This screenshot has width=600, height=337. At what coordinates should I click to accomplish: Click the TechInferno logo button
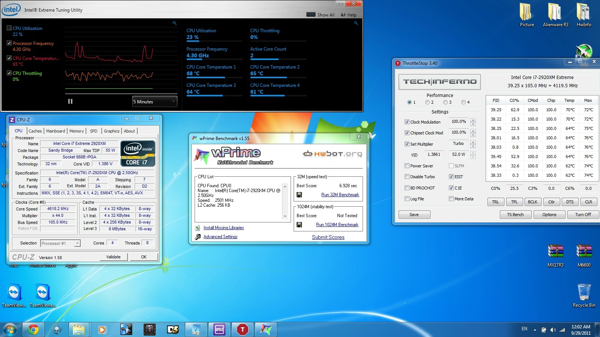click(439, 82)
